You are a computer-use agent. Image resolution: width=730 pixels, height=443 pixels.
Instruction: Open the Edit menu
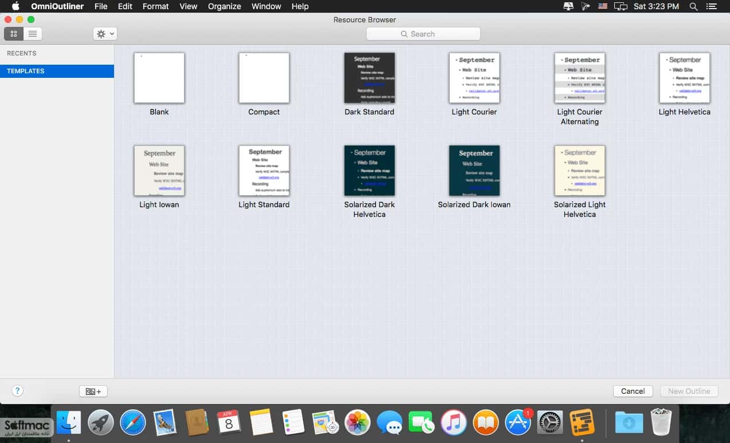[x=125, y=6]
